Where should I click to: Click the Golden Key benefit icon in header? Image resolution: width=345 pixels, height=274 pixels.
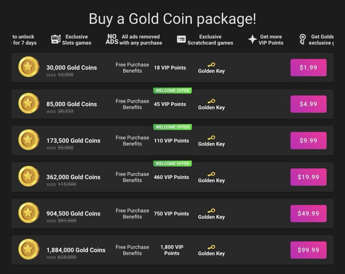(303, 39)
